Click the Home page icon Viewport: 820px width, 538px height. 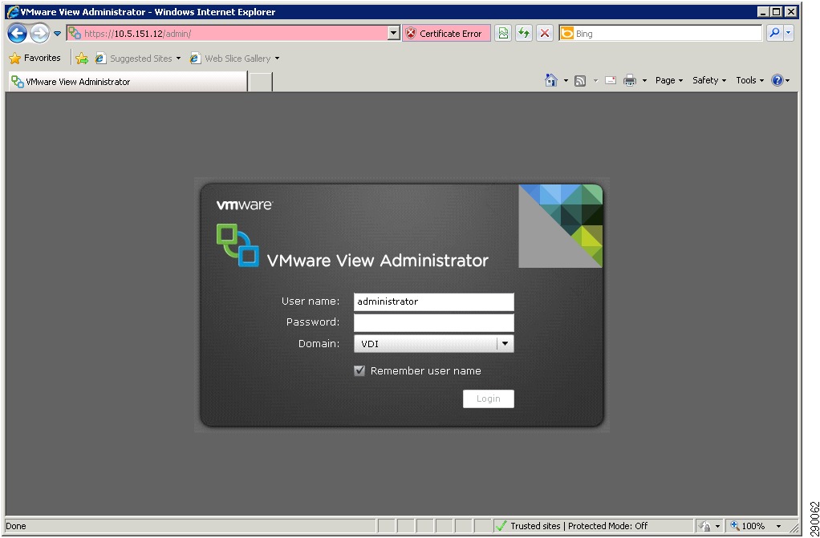[551, 80]
